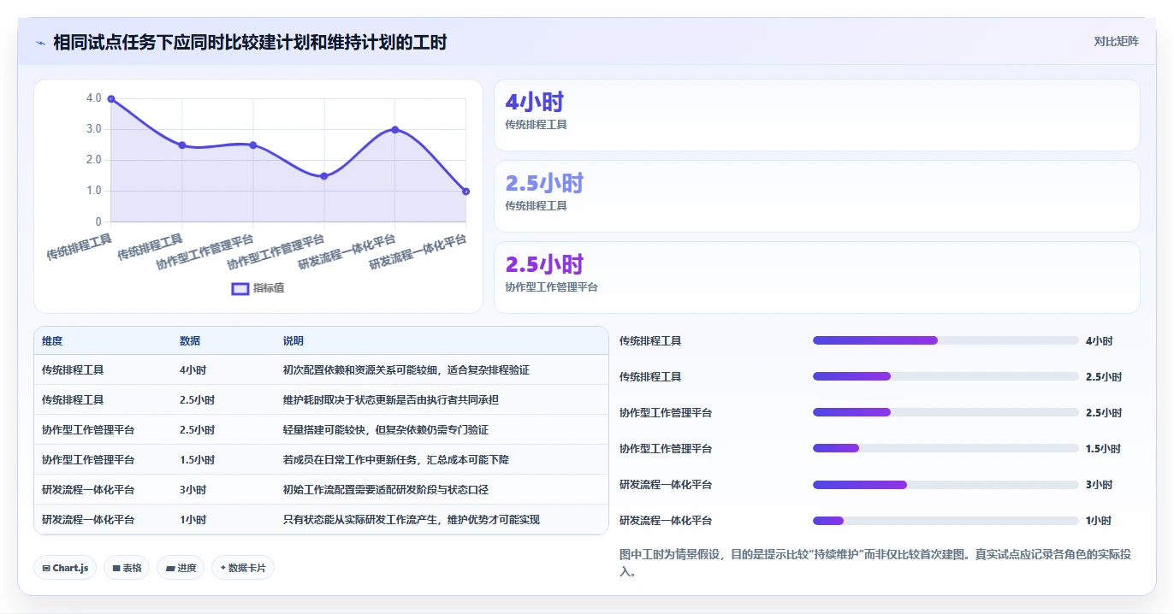This screenshot has height=614, width=1174.
Task: Click the 协作型工作管理平台 2.5小时 progress bar
Action: click(946, 412)
